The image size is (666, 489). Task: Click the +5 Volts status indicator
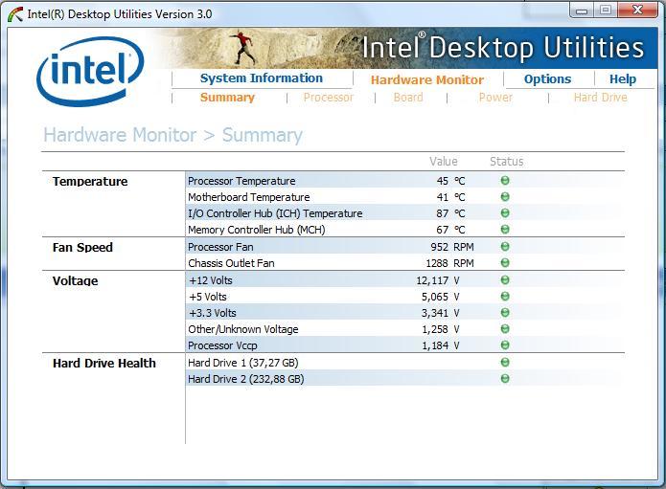coord(505,297)
